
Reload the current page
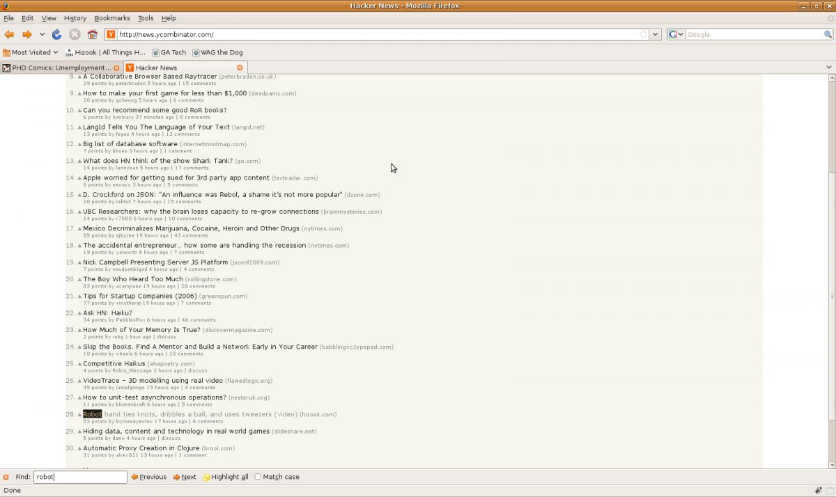(x=57, y=35)
